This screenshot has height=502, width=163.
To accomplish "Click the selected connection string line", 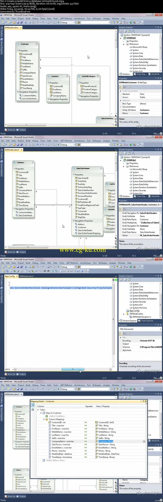I will tap(61, 288).
